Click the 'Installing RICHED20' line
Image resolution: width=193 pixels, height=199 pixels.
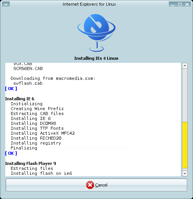36,138
